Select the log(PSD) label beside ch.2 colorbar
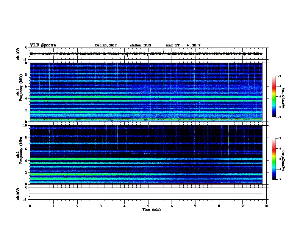This screenshot has height=231, width=300. point(284,160)
